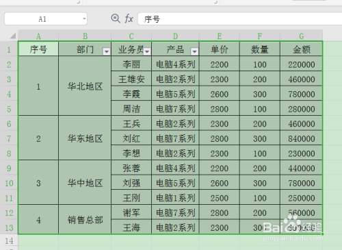Click 电脑4系列 in row 9
The width and height of the screenshot is (342, 250).
click(x=175, y=168)
